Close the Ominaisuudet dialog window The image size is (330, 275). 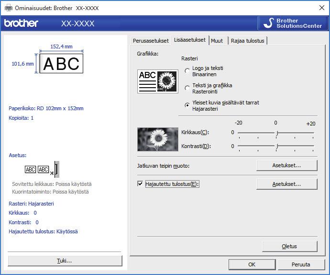point(322,8)
